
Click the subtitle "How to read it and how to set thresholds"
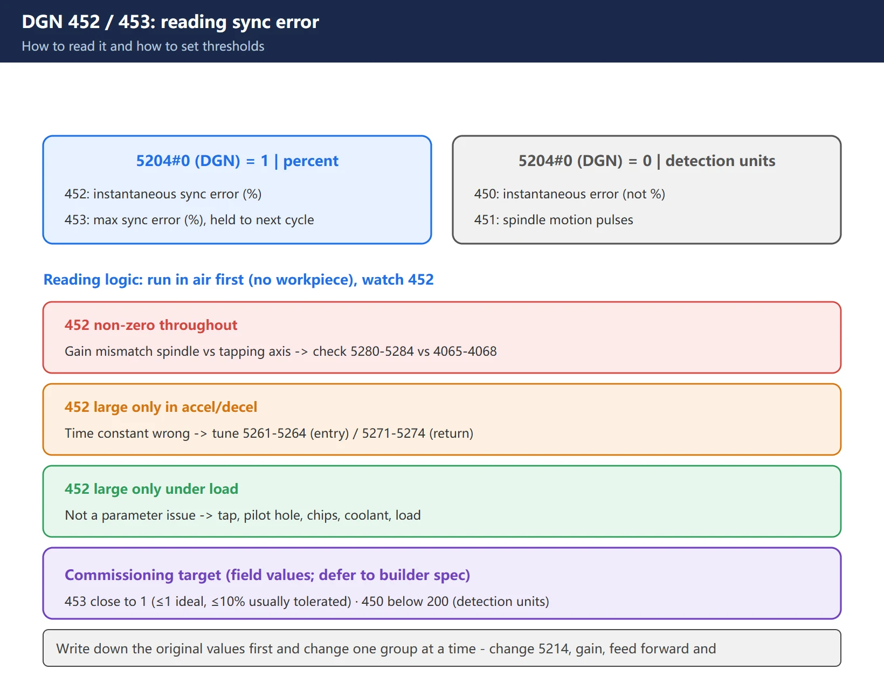[143, 46]
